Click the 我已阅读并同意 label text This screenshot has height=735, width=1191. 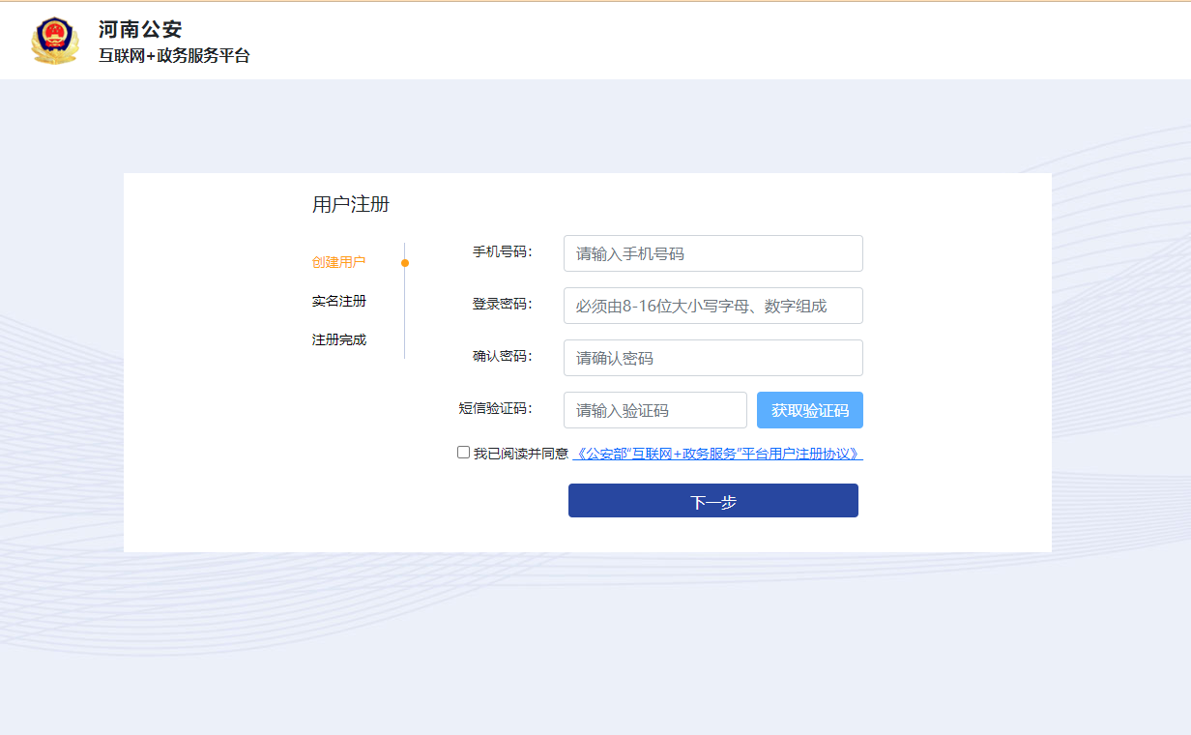pos(520,454)
